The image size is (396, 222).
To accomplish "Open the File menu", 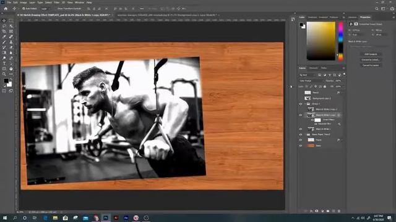I will [9, 2].
